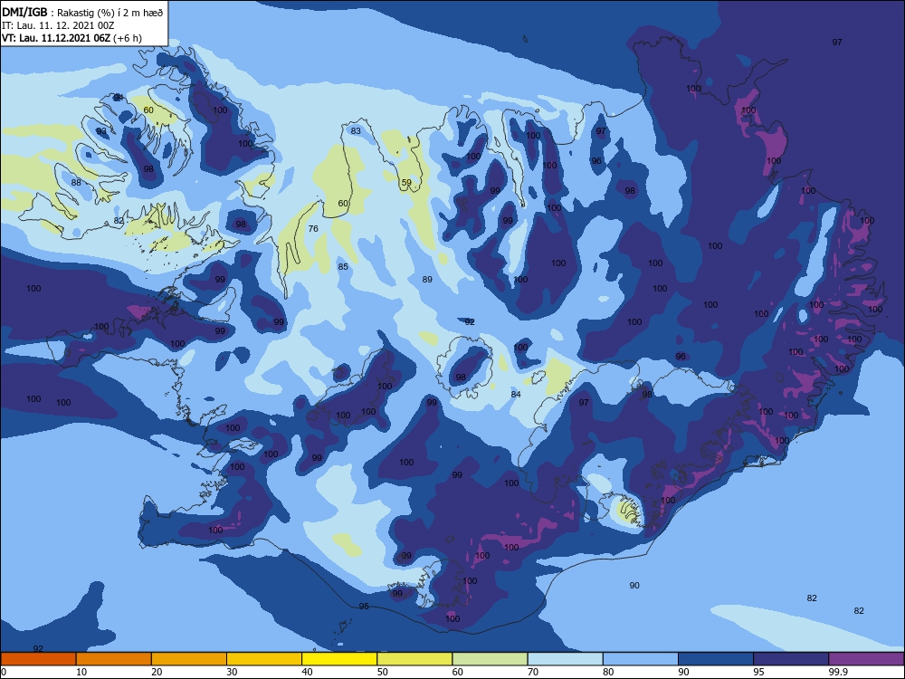Select the '(+6 h)' forecast offset text
The height and width of the screenshot is (679, 905).
point(128,38)
